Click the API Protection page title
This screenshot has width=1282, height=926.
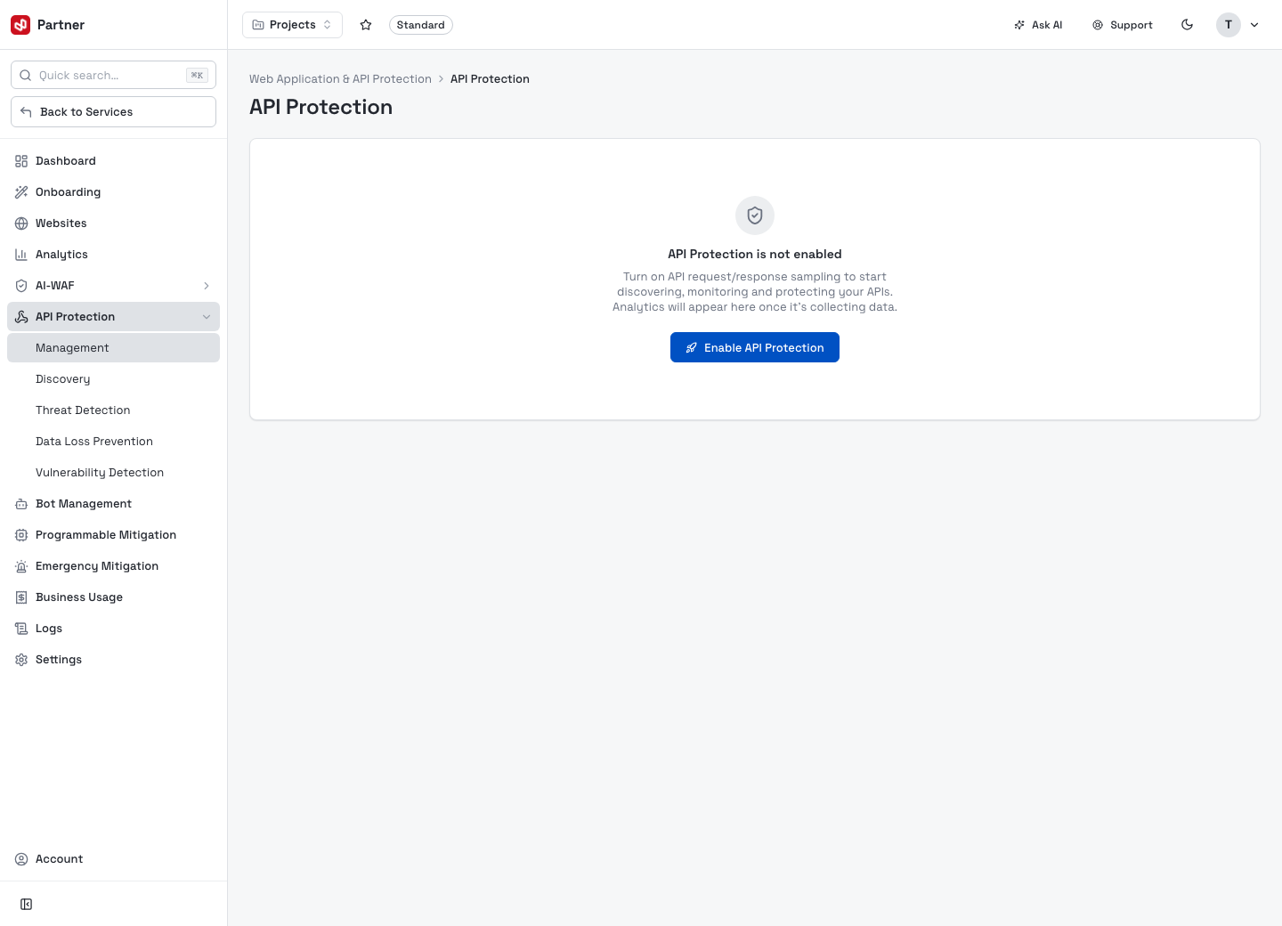tap(320, 107)
